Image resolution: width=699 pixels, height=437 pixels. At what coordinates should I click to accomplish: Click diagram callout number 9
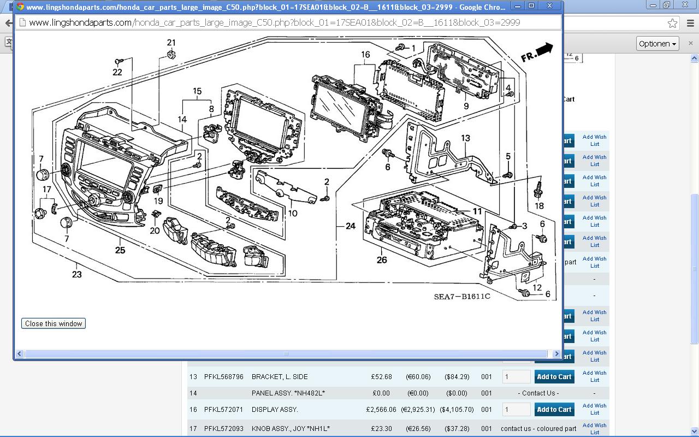point(466,106)
